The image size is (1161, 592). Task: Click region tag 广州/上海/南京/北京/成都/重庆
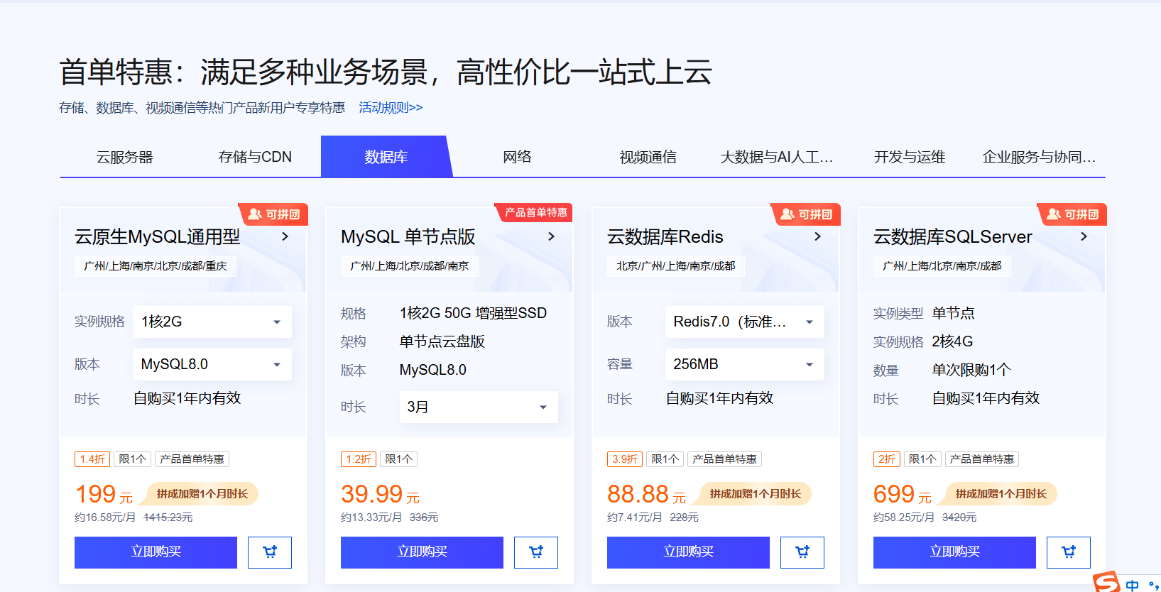(156, 266)
